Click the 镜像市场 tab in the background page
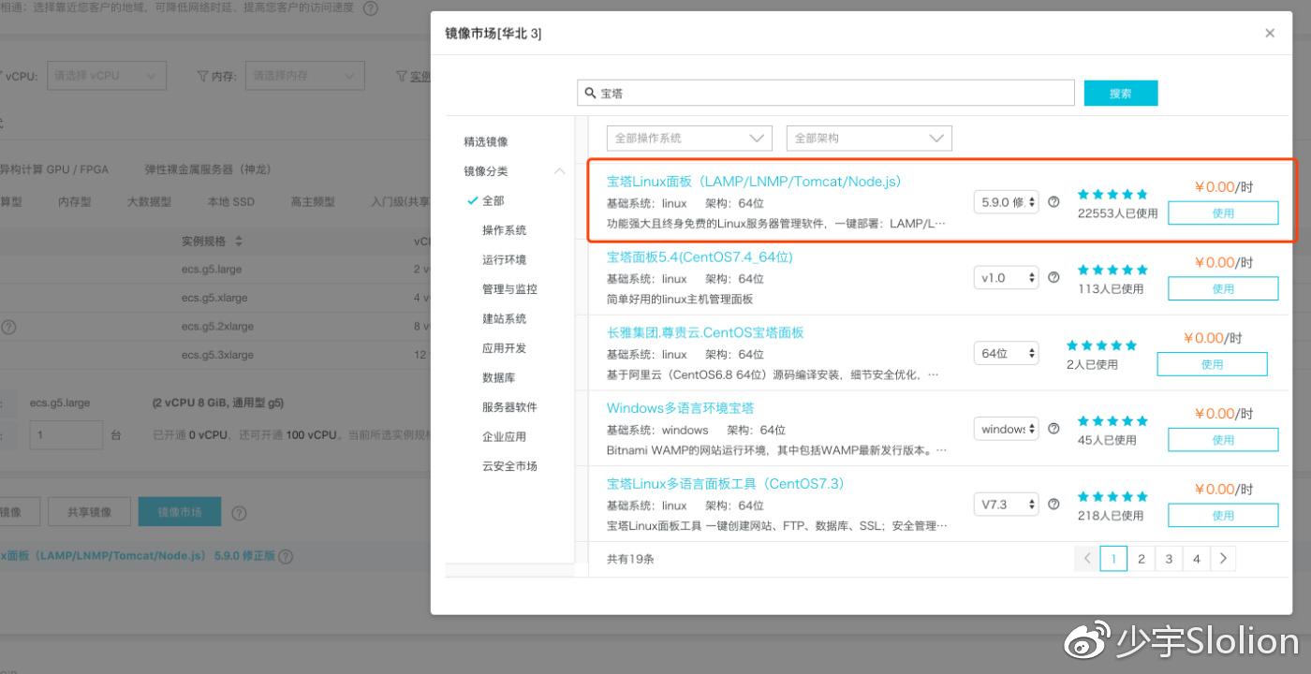The height and width of the screenshot is (674, 1311). [x=180, y=512]
